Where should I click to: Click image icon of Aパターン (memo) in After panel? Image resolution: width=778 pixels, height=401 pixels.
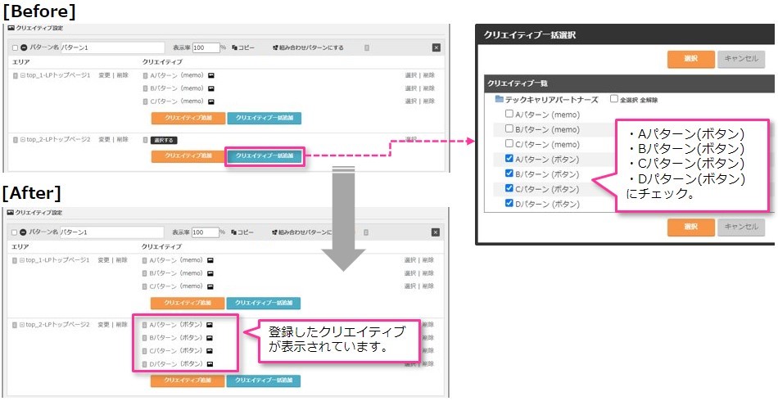click(x=210, y=259)
